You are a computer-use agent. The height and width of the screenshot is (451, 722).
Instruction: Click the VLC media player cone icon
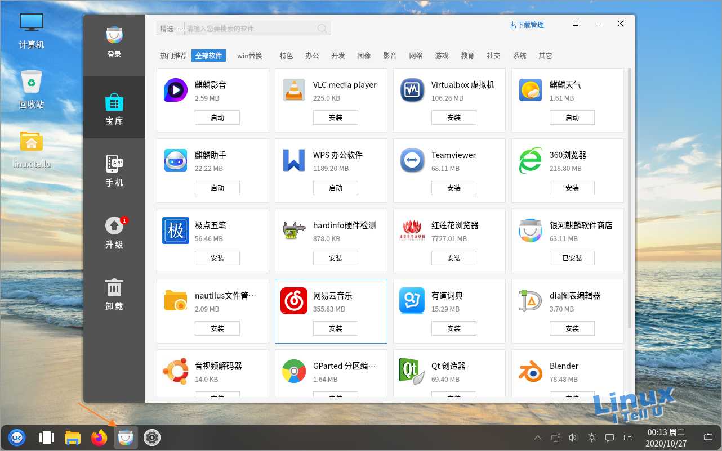tap(293, 91)
